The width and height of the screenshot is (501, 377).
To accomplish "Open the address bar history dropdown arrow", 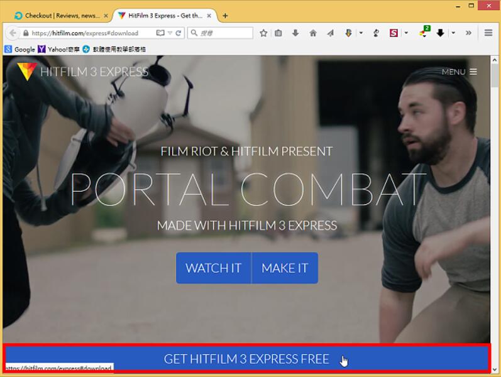I will [170, 33].
